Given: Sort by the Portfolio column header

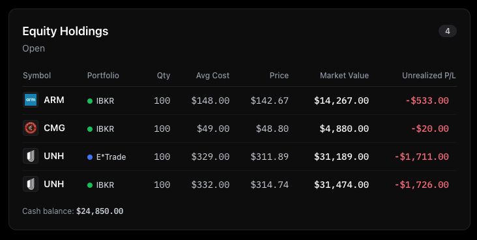Looking at the screenshot, I should tap(103, 76).
